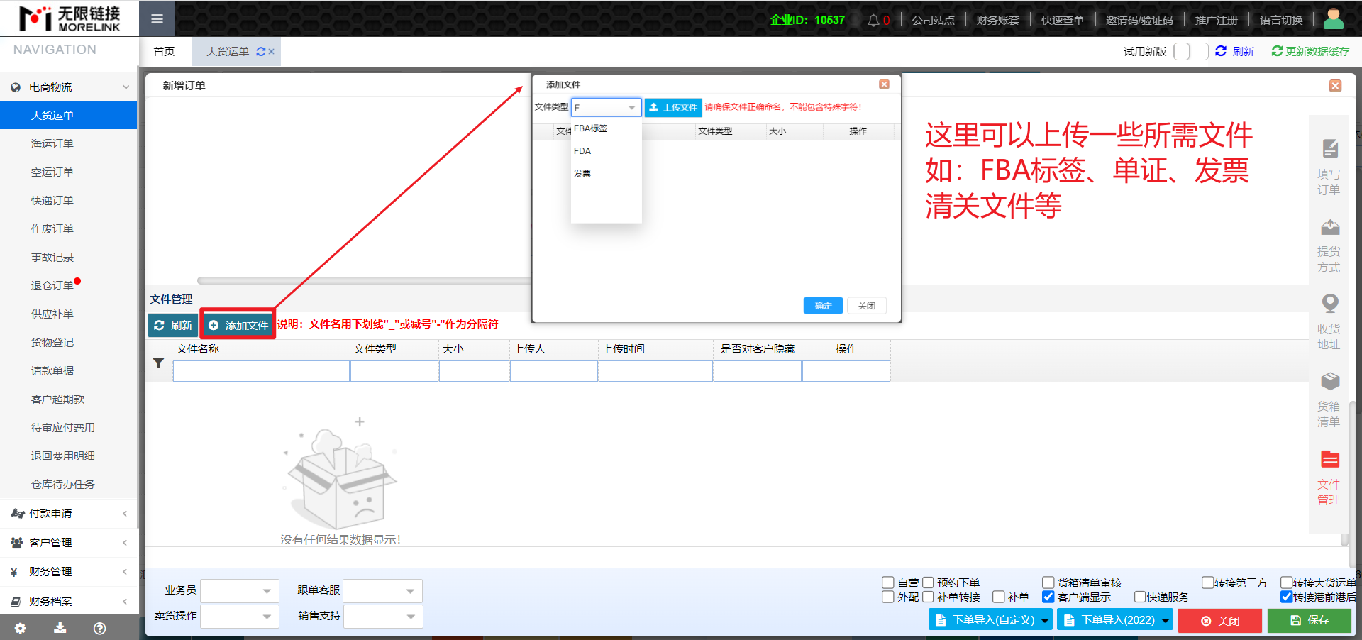Click the 上传文件 button in the dialog
This screenshot has height=640, width=1362.
click(x=673, y=107)
